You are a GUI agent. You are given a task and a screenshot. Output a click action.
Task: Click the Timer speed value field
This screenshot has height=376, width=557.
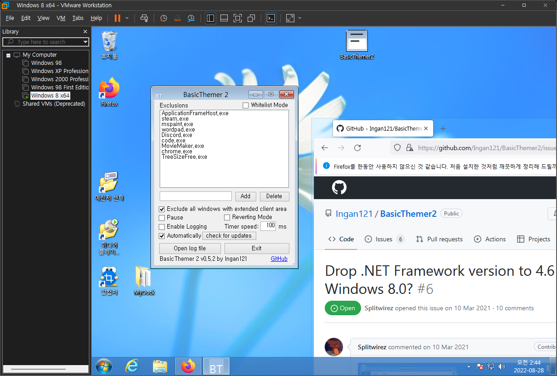click(268, 226)
